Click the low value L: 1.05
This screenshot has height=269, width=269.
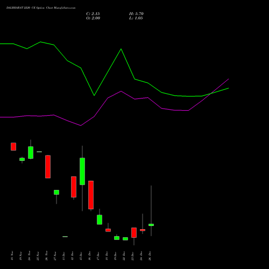[136, 18]
